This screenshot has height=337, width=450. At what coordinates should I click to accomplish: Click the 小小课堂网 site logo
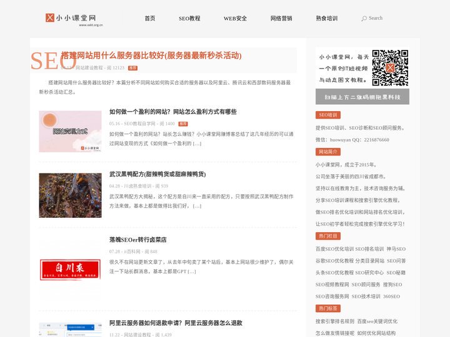[x=74, y=19]
